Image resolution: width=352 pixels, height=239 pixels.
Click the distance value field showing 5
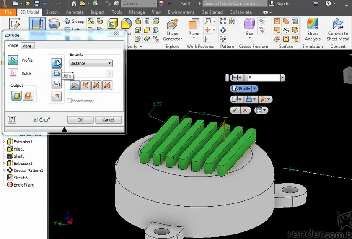[263, 78]
